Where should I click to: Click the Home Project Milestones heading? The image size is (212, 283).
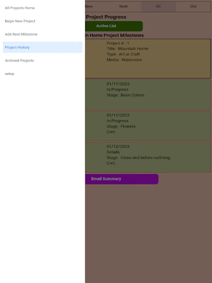[114, 35]
